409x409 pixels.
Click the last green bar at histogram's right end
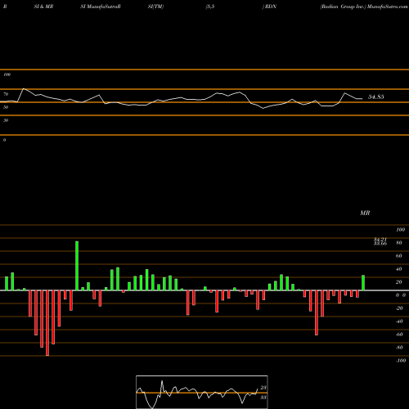[363, 283]
